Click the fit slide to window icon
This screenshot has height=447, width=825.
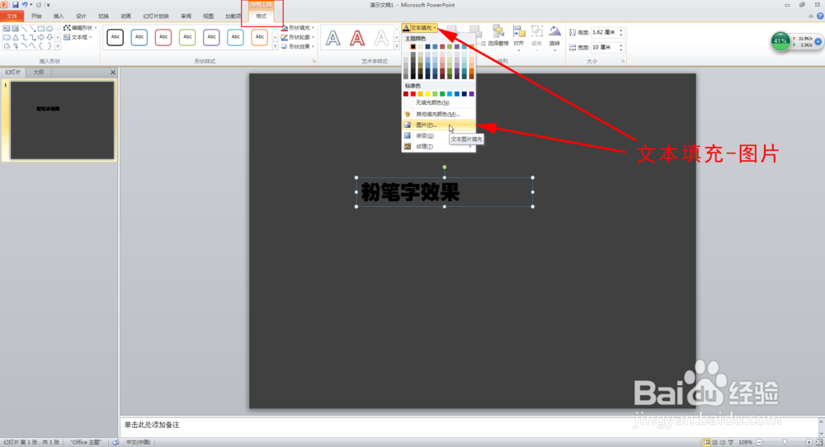point(819,442)
